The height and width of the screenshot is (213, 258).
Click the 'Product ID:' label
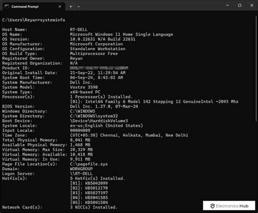(x=16, y=68)
